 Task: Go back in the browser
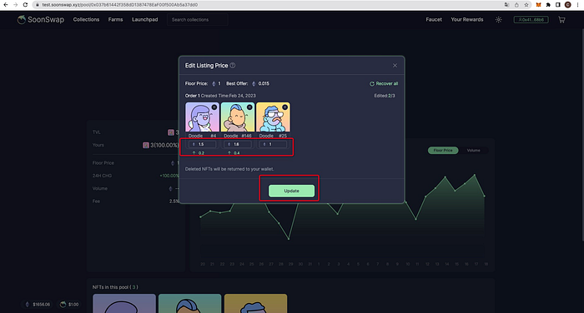point(6,5)
